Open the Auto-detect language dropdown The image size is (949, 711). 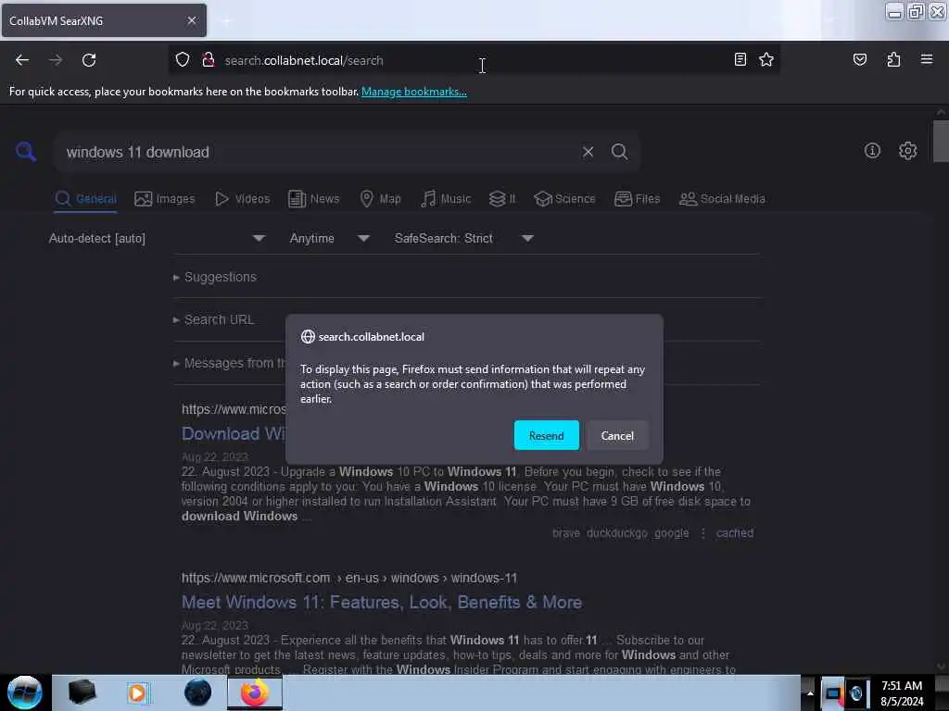(x=157, y=238)
